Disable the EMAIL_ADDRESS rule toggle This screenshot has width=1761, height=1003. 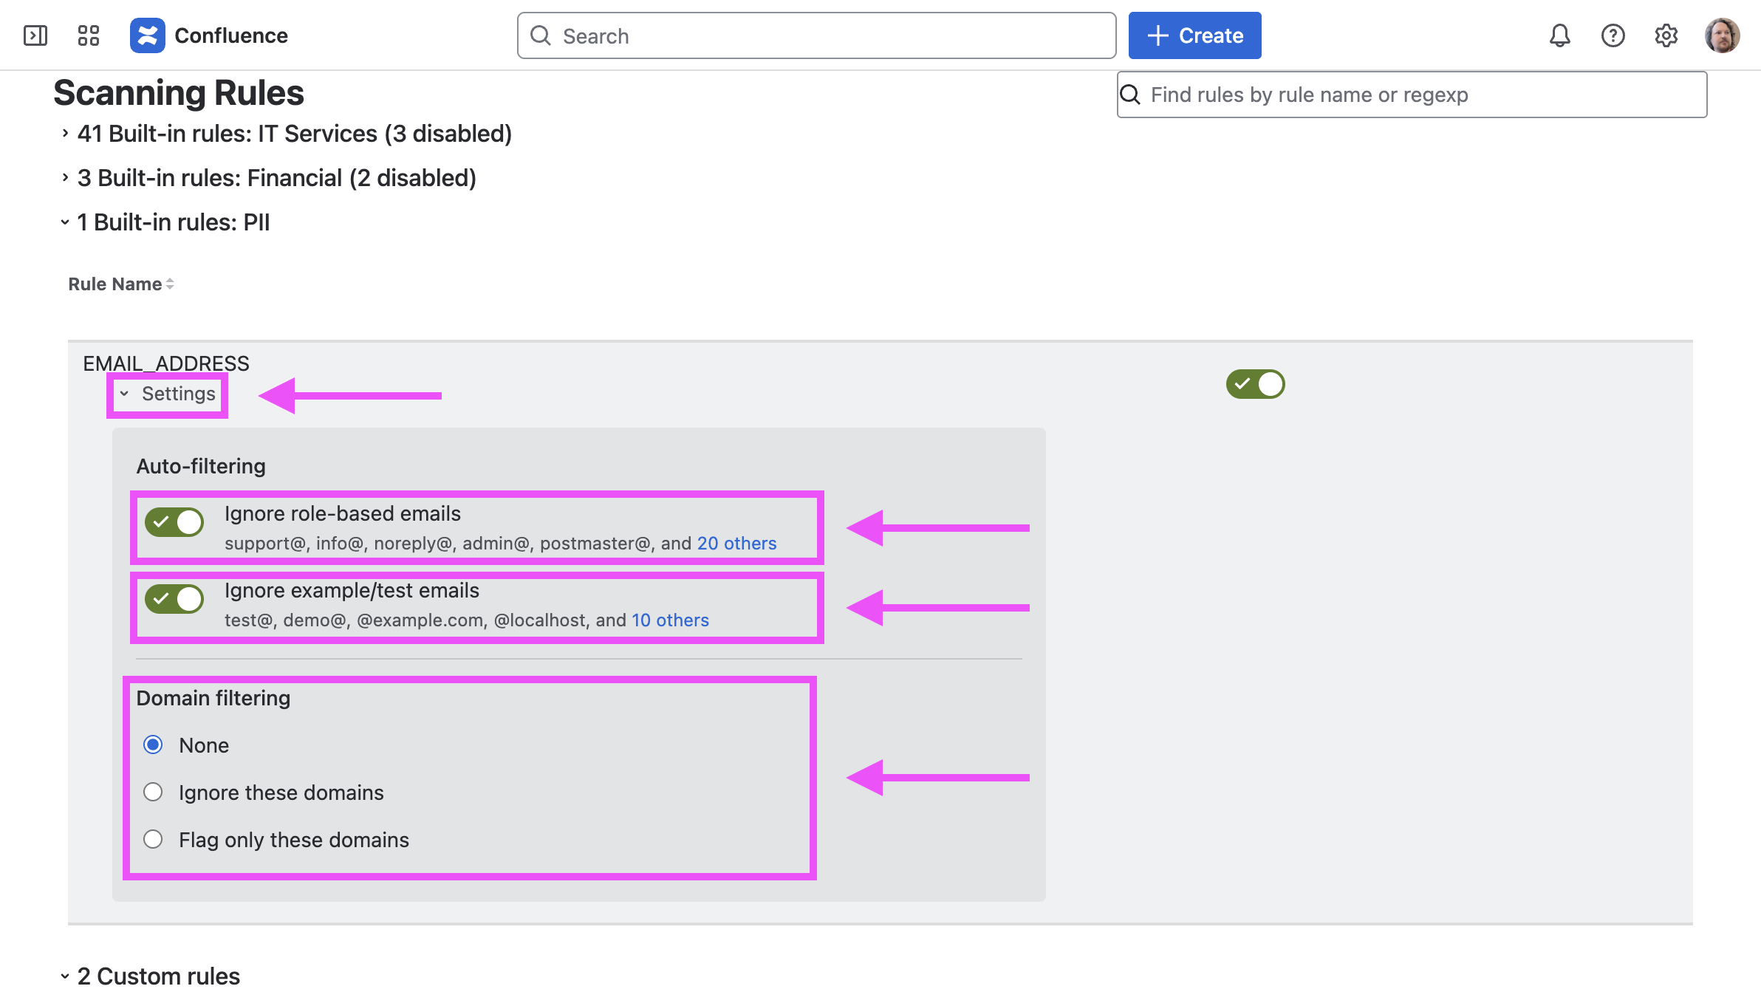coord(1255,384)
